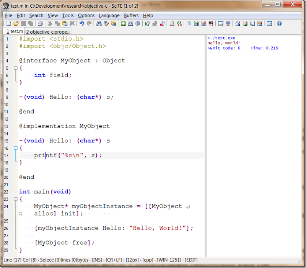Click the document-with-wrench properties icon
This screenshot has height=268, width=306.
[238, 24]
